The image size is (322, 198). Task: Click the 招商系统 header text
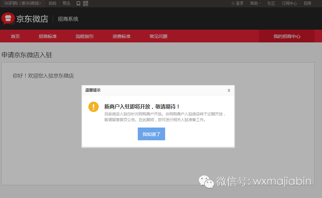[68, 19]
